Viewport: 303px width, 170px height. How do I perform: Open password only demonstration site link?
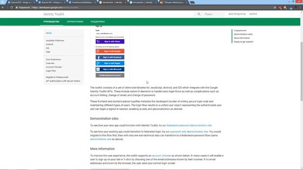coord(189,132)
